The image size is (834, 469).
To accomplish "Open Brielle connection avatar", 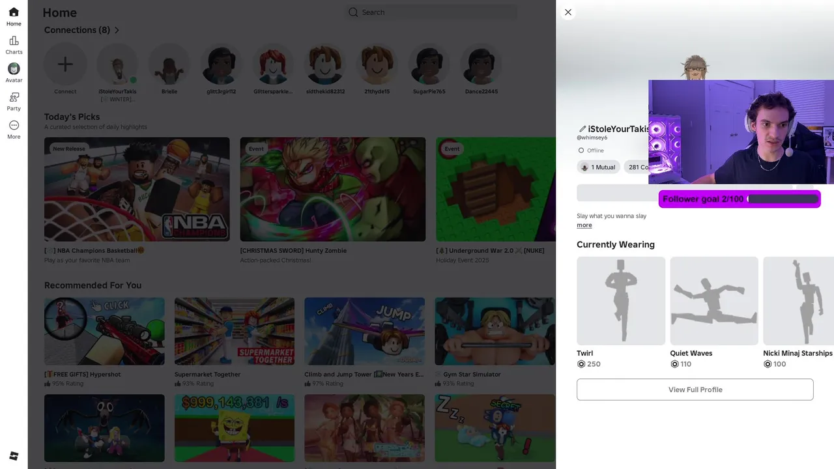I will pos(169,64).
